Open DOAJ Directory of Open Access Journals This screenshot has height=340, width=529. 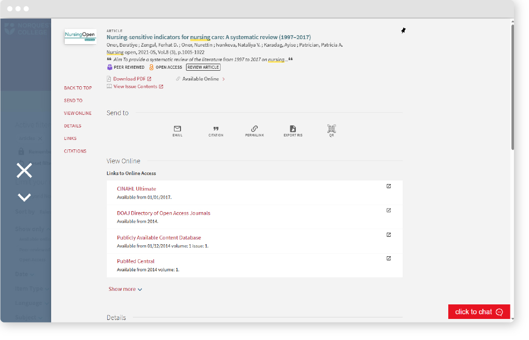point(163,213)
